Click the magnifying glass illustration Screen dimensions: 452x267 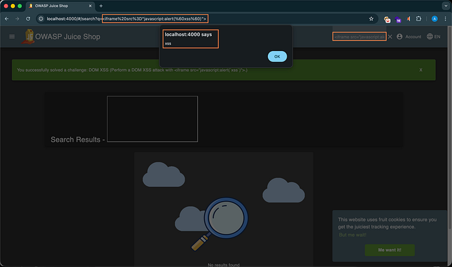coord(220,224)
